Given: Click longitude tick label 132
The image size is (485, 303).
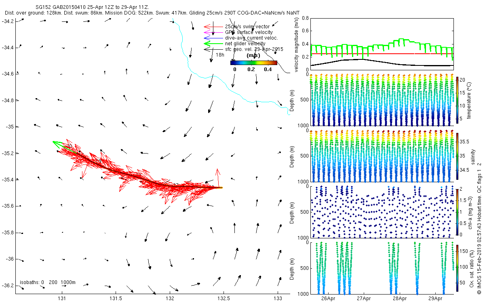Looking at the screenshot, I should pos(170,298).
